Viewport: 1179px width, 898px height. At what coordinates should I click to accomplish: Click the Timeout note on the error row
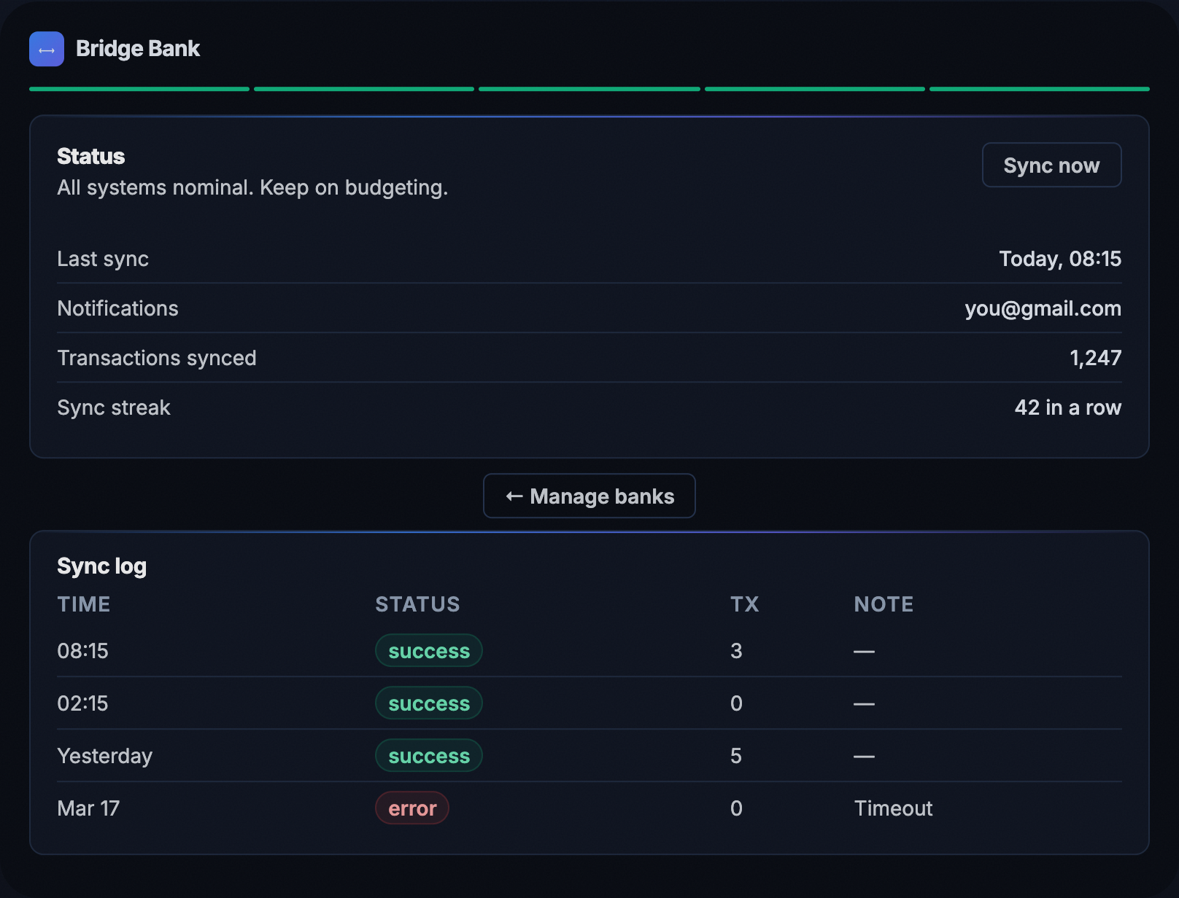click(x=893, y=808)
